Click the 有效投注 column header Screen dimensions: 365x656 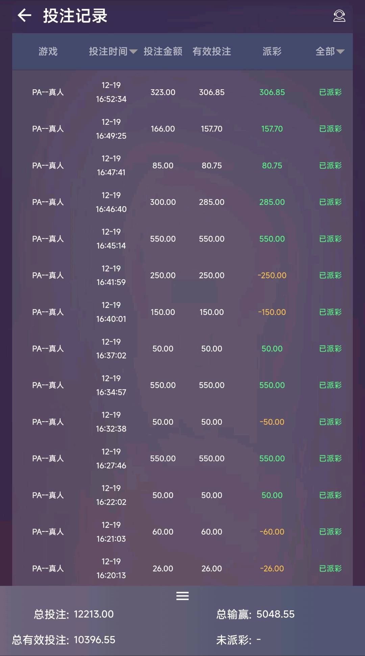(x=212, y=51)
